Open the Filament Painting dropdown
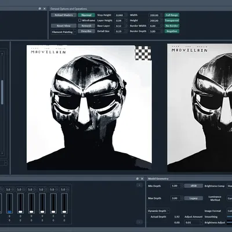Screen dimensions: 232x232 click(64, 32)
